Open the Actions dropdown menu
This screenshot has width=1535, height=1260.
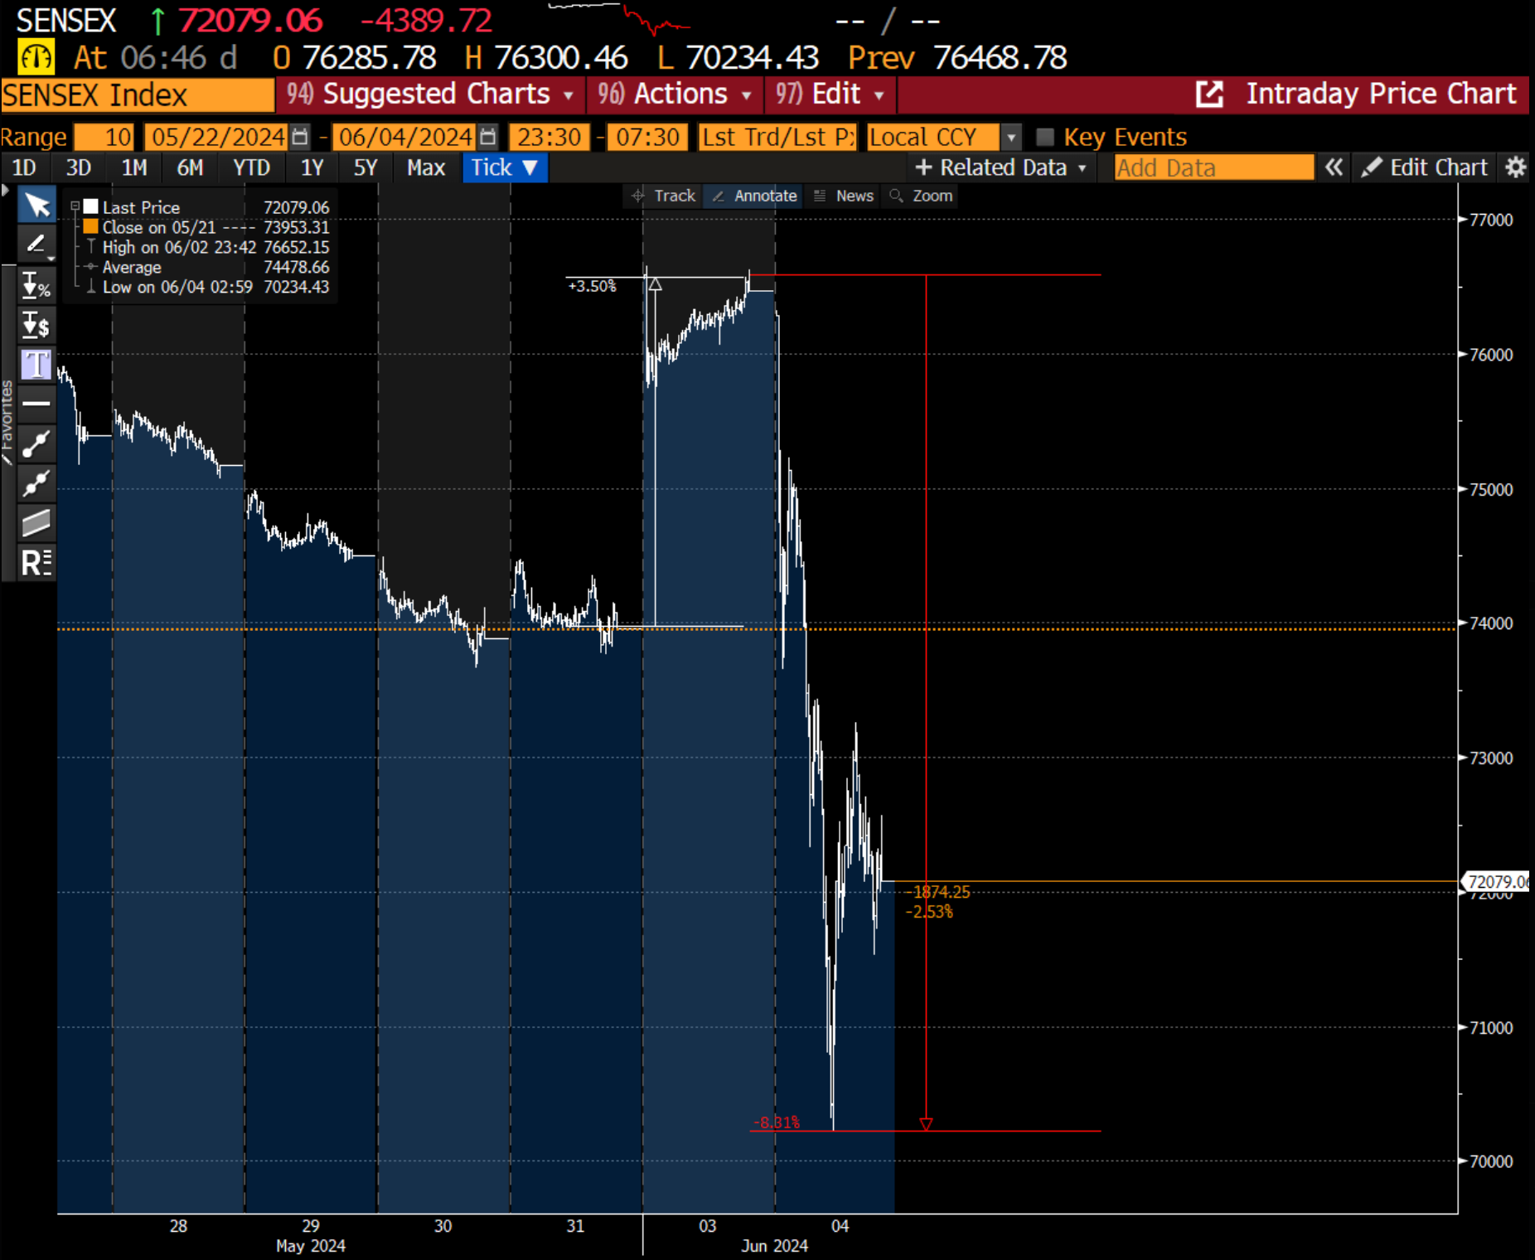click(675, 94)
